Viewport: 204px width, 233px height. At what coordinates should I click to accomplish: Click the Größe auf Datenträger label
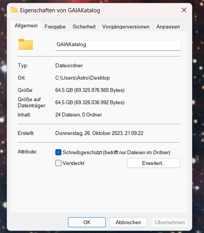[32, 102]
